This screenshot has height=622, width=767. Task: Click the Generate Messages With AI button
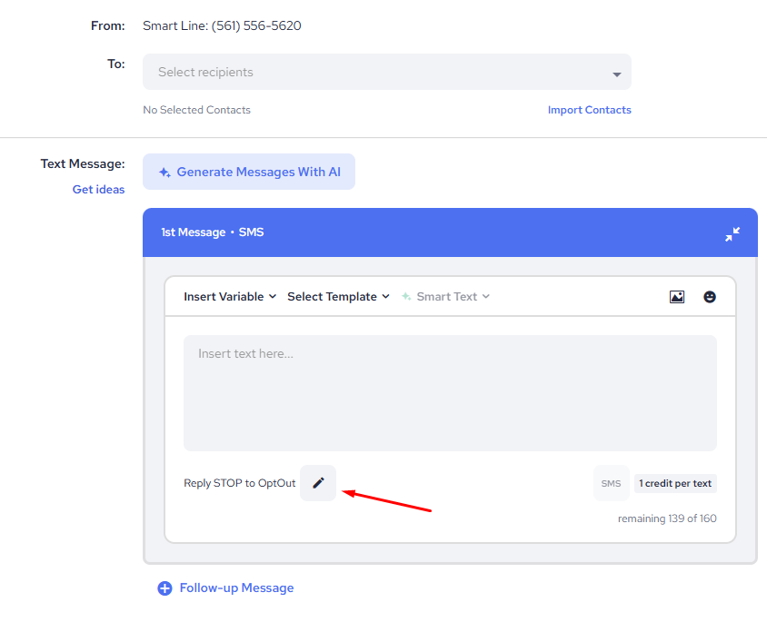pyautogui.click(x=249, y=172)
